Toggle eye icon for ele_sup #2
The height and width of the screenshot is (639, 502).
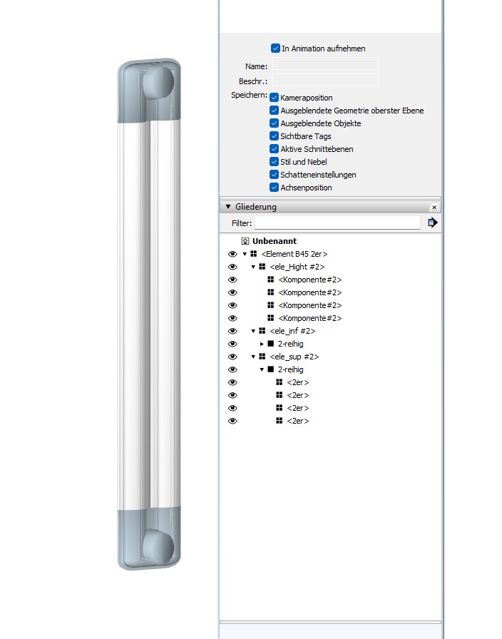click(x=232, y=357)
